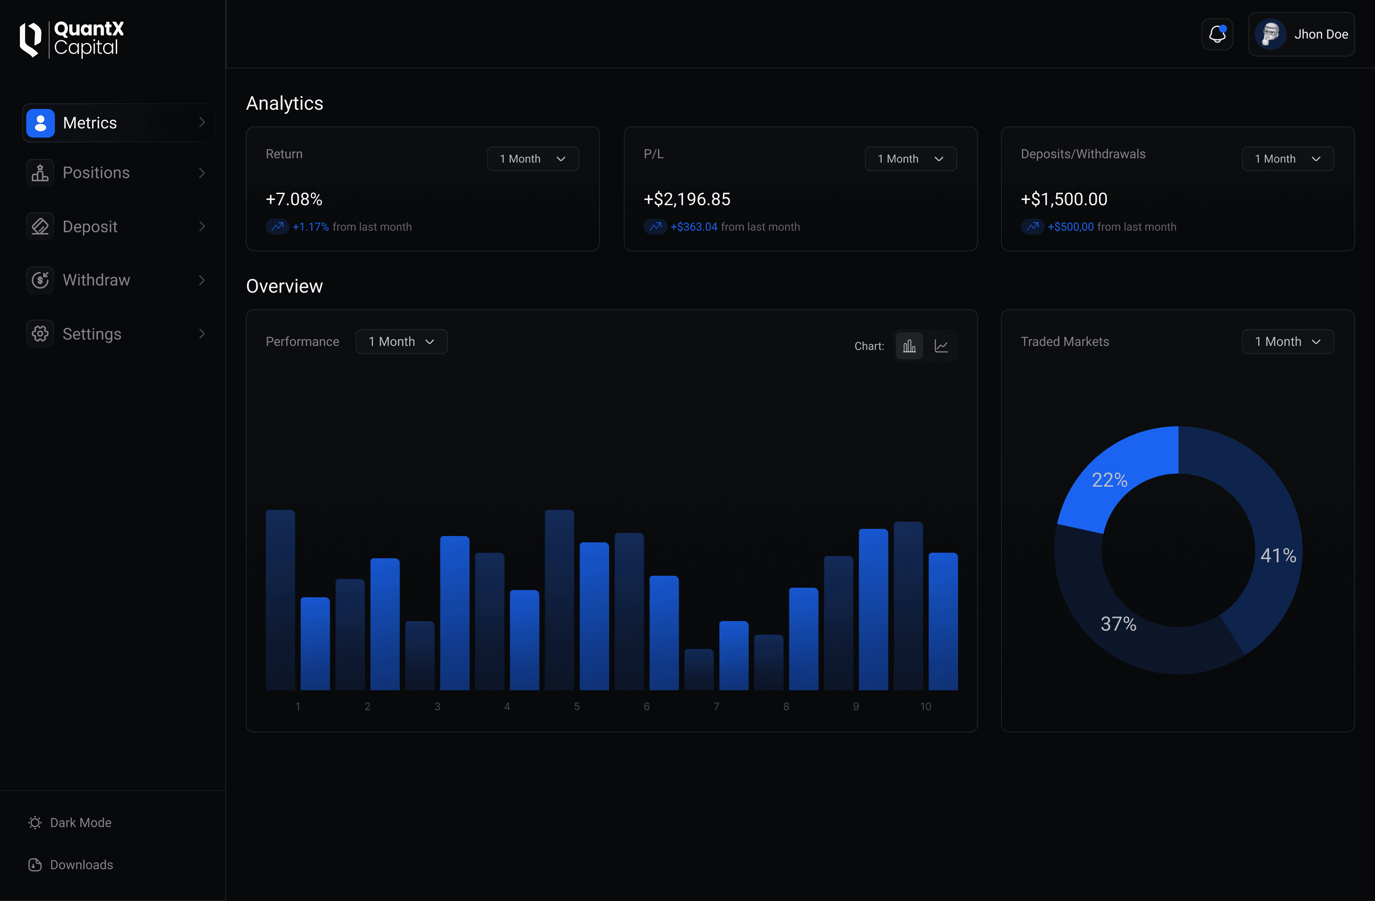Click the +$2,196.85 P/L value

(x=687, y=199)
